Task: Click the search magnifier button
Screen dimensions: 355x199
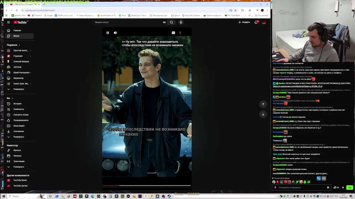Action: point(171,22)
